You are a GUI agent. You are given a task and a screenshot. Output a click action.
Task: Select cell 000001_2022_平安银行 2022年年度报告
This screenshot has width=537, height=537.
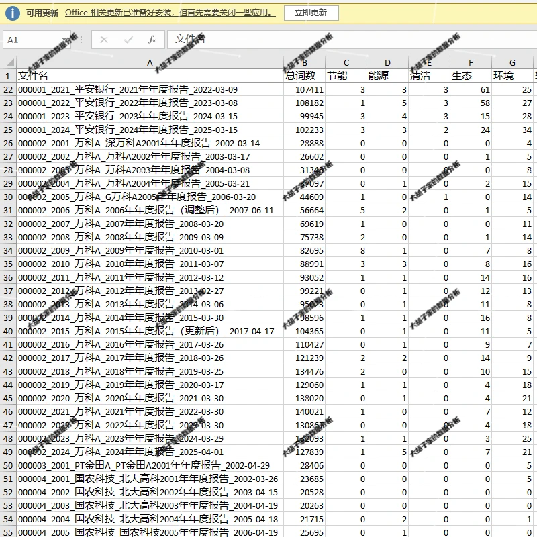(150, 103)
